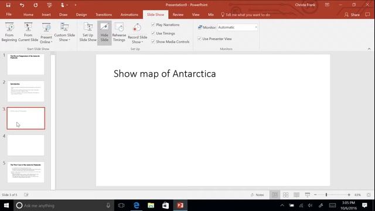The height and width of the screenshot is (211, 375).
Task: Click zoom in plus button
Action: [x=349, y=195]
